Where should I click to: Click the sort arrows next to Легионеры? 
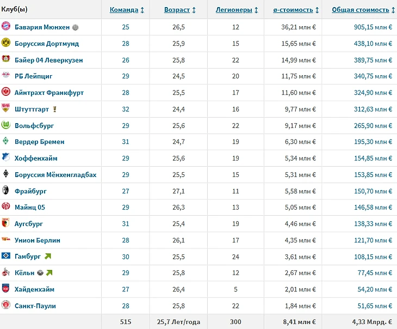tap(256, 10)
